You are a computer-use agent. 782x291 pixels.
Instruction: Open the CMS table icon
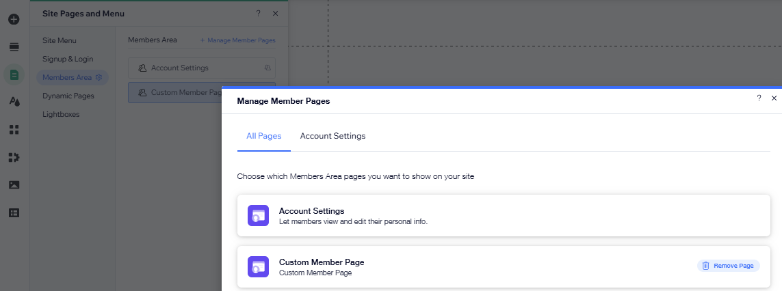click(14, 212)
